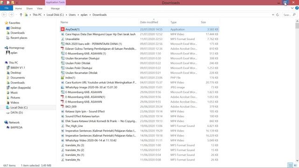Click the index(1) PHP file icon

pyautogui.click(x=62, y=77)
